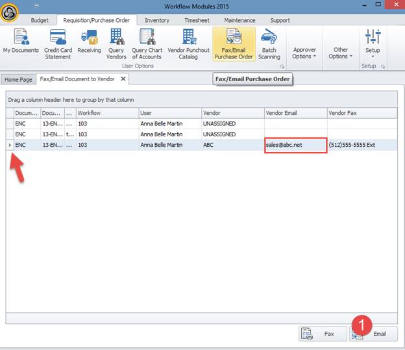The height and width of the screenshot is (350, 405).
Task: Expand the Approver Options dropdown
Action: click(x=304, y=53)
